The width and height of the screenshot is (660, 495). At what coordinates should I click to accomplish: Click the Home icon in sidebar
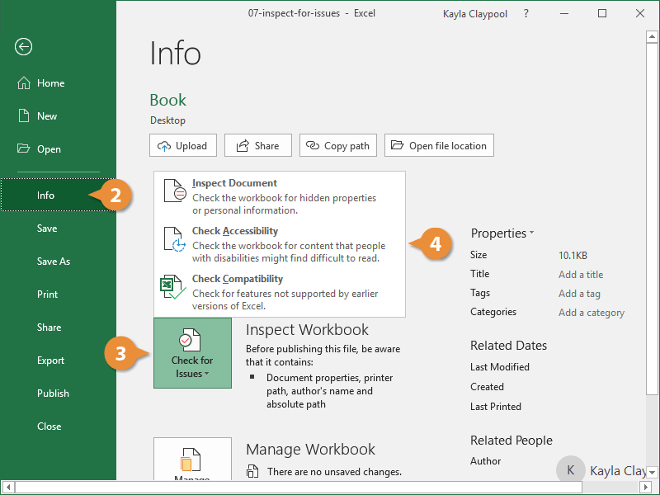click(x=23, y=83)
